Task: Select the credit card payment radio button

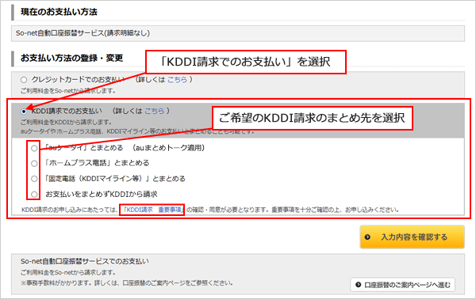Action: pos(24,80)
